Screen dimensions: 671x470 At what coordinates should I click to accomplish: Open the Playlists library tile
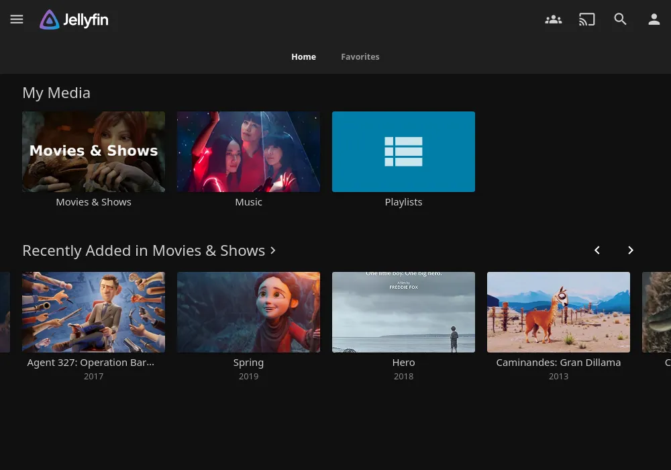pyautogui.click(x=403, y=152)
